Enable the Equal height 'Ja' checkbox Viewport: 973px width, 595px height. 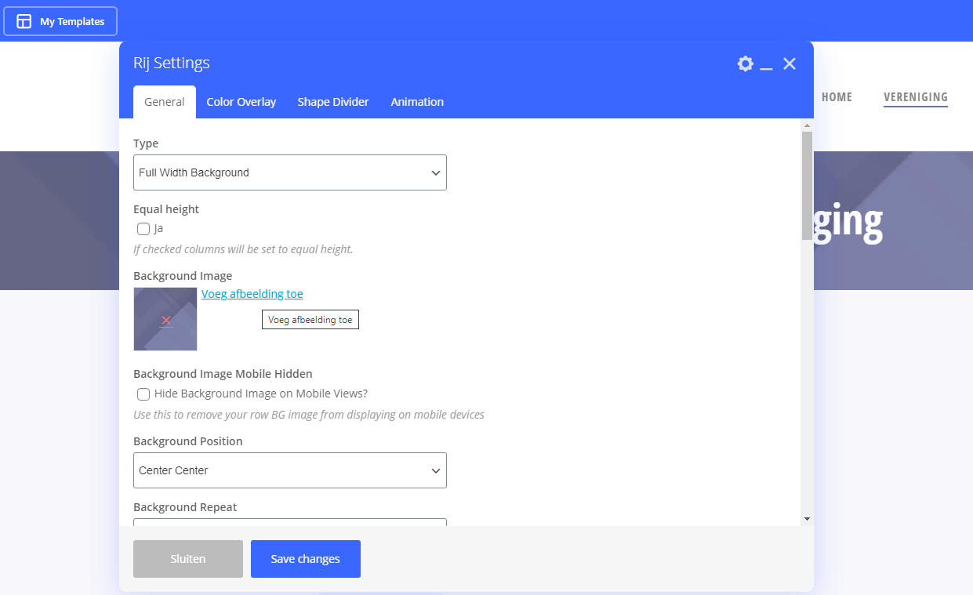point(143,229)
